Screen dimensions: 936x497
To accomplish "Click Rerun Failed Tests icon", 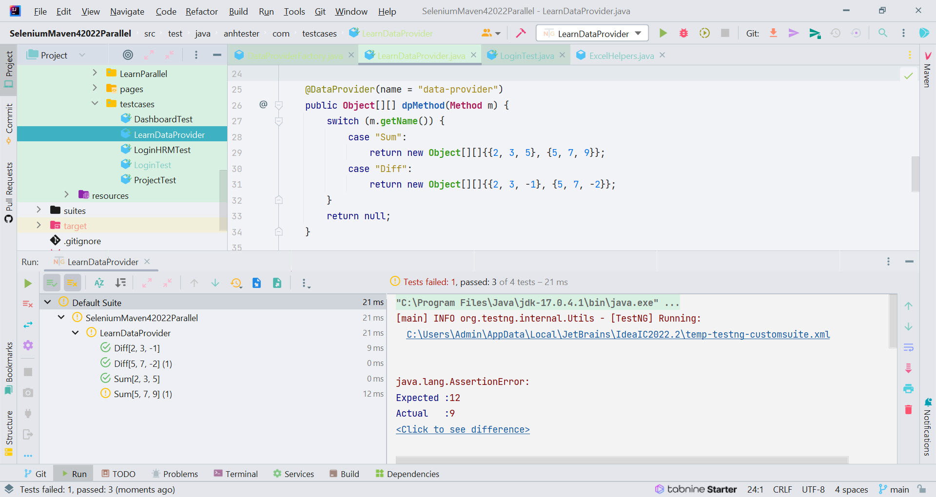I will click(x=28, y=304).
